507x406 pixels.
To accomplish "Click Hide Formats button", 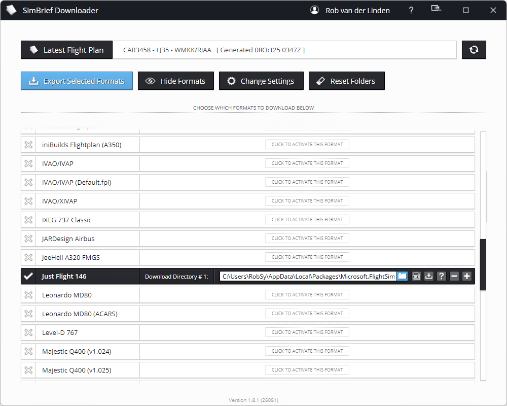I will pos(176,81).
